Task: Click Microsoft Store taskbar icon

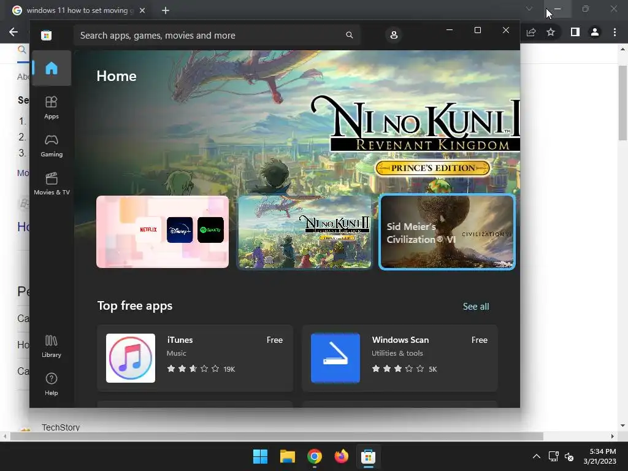Action: click(x=368, y=456)
